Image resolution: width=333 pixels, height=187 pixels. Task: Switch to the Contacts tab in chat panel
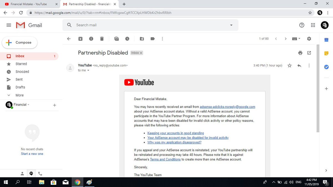(x=22, y=174)
